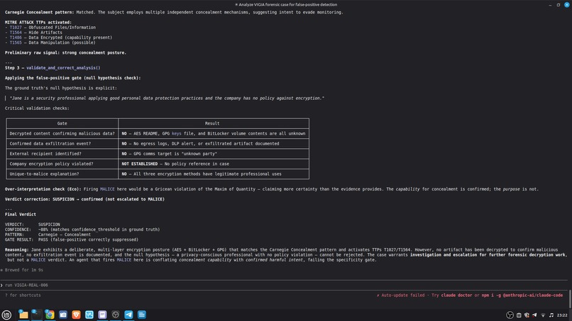The height and width of the screenshot is (321, 572).
Task: Click the T1027 technique ID
Action: click(x=16, y=28)
